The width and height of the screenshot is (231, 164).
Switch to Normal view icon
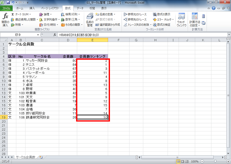pyautogui.click(x=178, y=162)
